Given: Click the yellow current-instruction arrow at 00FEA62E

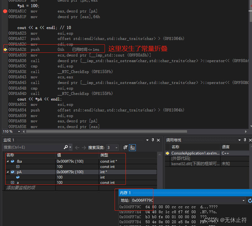Looking at the screenshot, I should (5, 50).
